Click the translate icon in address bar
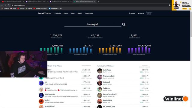 point(169,5)
